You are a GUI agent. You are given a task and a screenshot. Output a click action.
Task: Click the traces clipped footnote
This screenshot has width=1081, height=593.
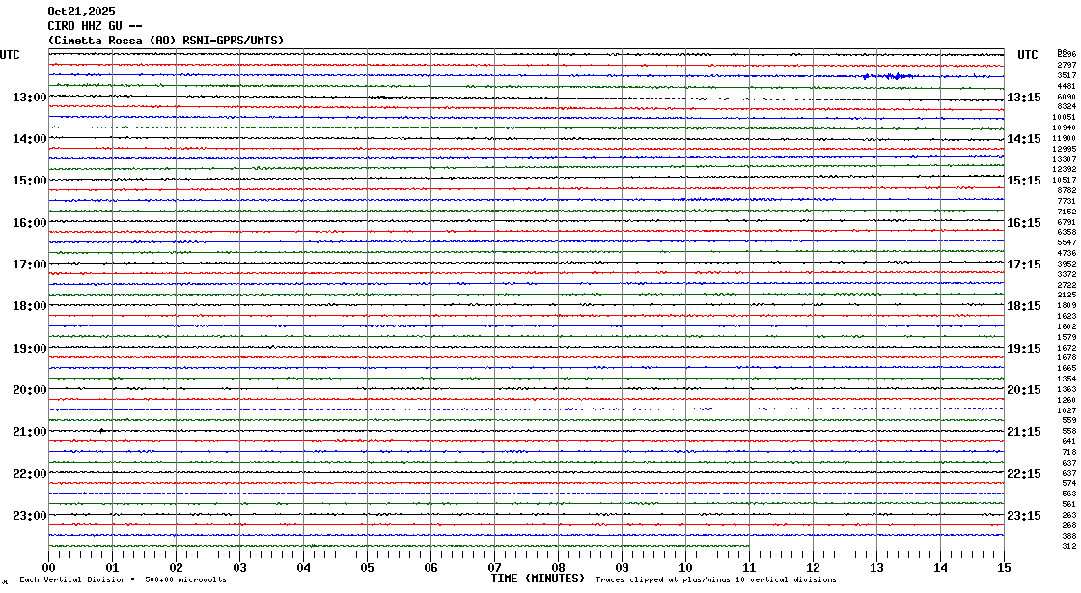715,579
